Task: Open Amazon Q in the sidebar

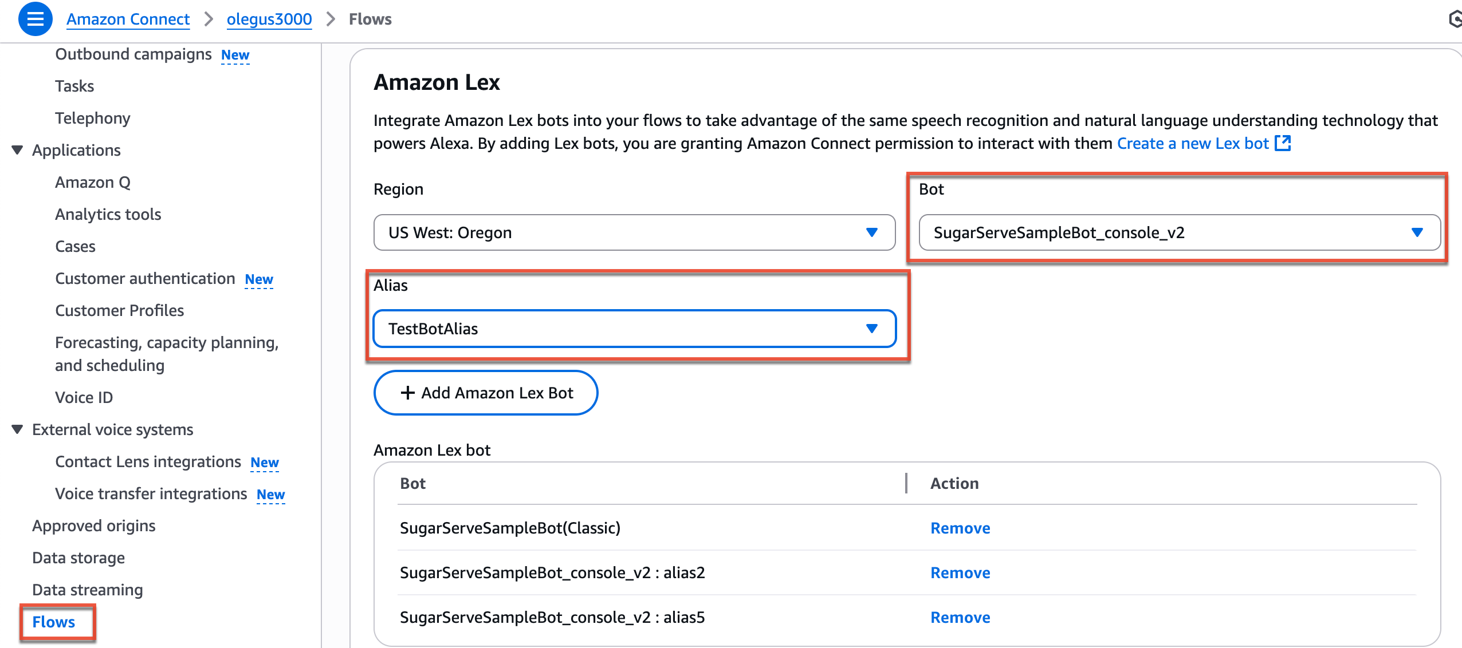Action: point(93,182)
